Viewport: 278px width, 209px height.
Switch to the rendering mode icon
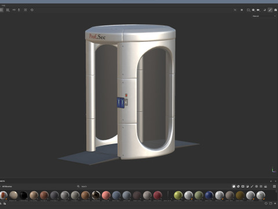click(x=276, y=10)
